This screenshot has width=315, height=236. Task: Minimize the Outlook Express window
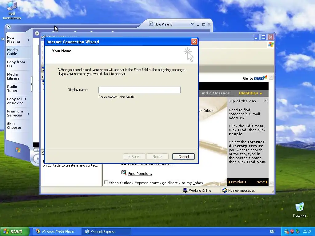point(256,37)
